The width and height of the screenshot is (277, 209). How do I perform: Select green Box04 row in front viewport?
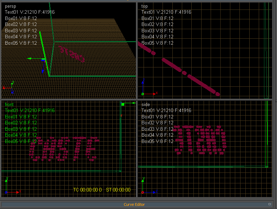(21, 135)
